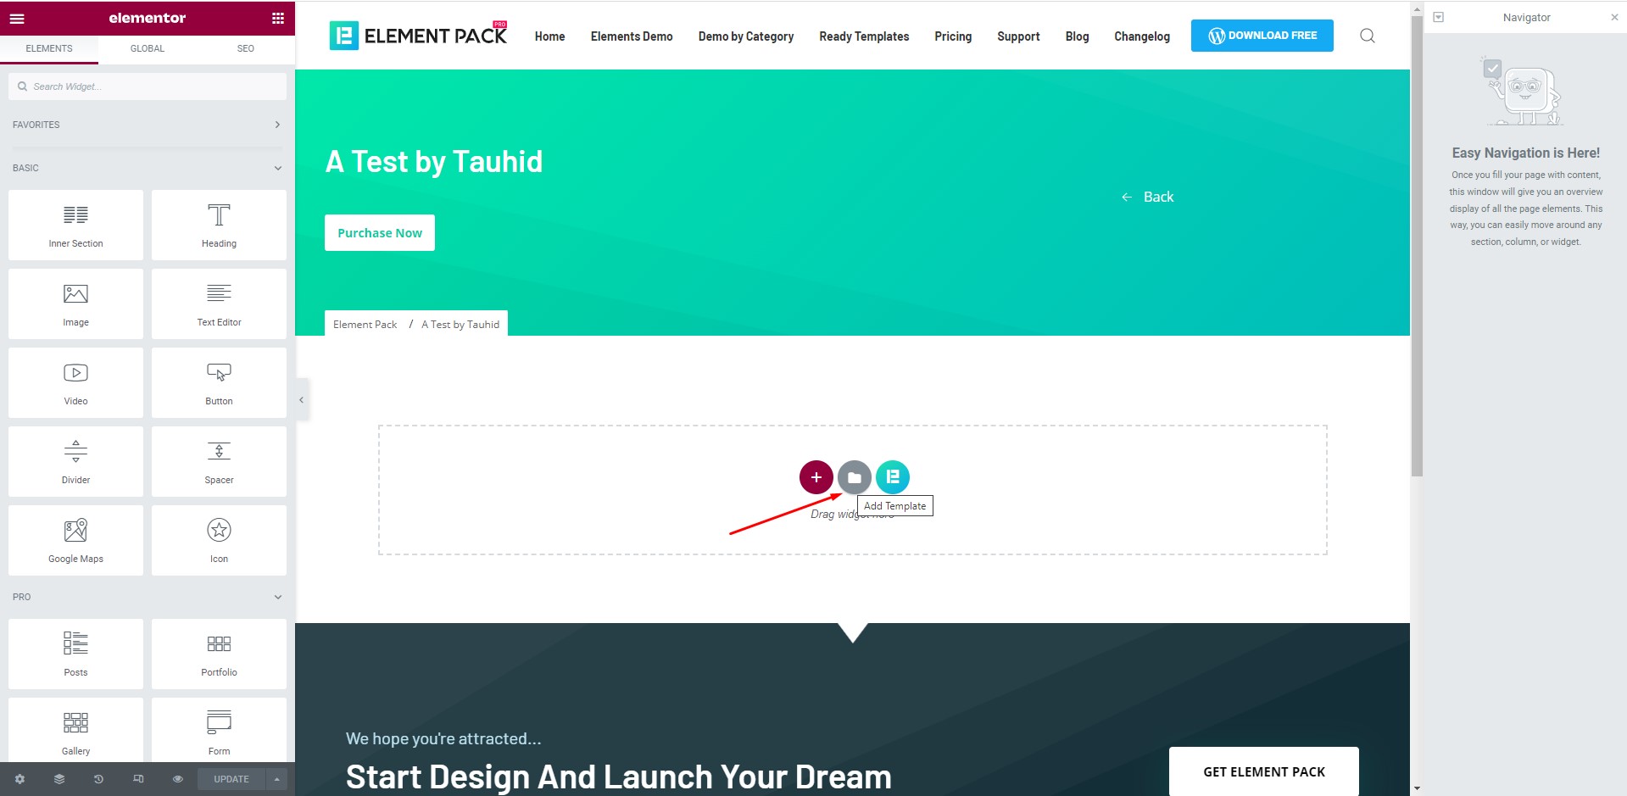Screen dimensions: 1627x796
Task: Switch to the Global tab
Action: coord(148,48)
